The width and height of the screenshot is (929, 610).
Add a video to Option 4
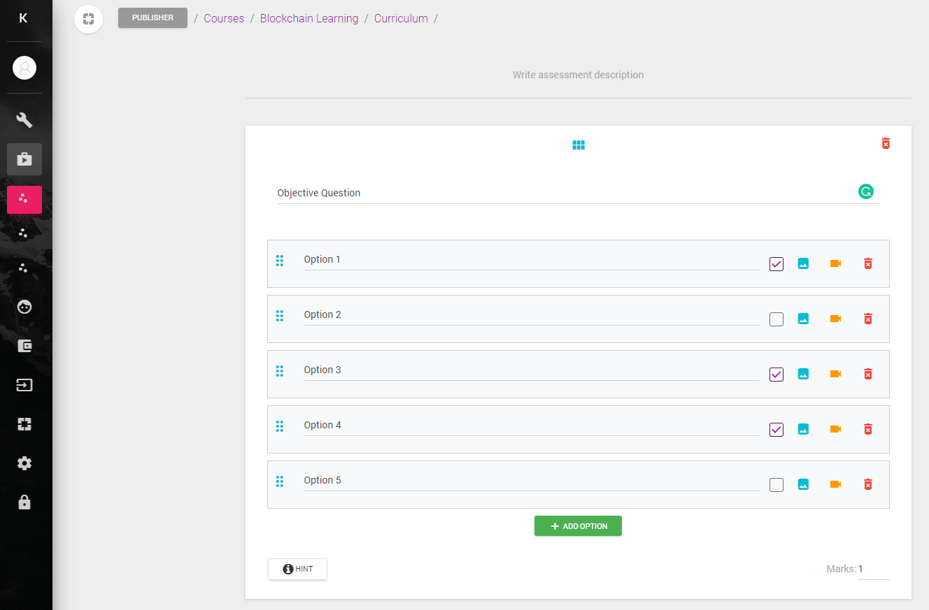tap(835, 429)
